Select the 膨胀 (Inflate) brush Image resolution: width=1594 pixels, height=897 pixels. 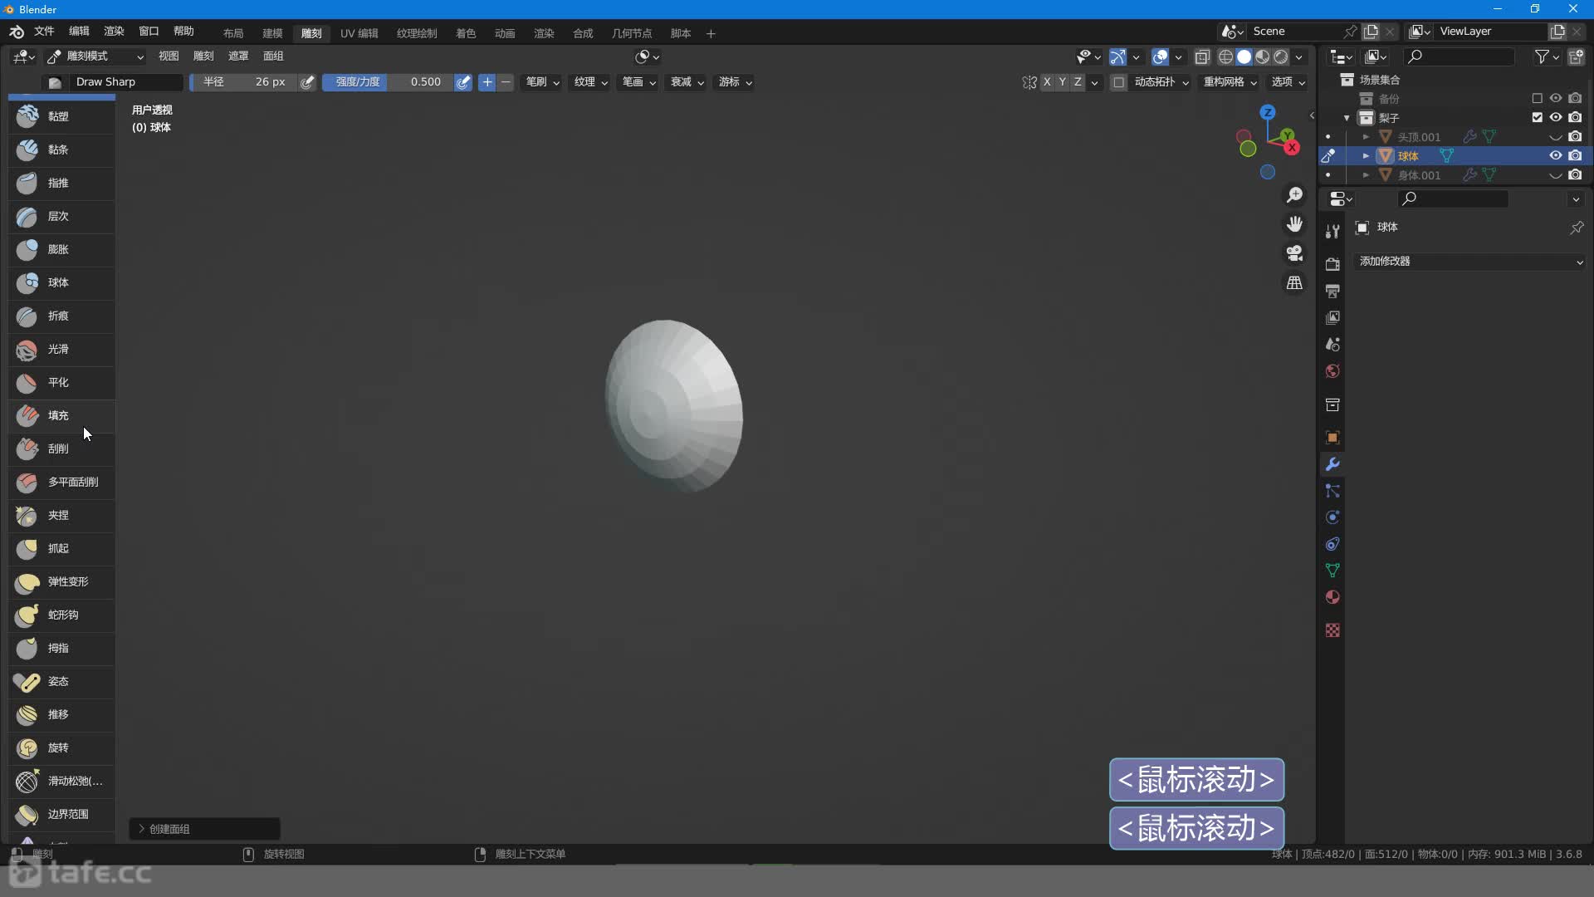[61, 249]
